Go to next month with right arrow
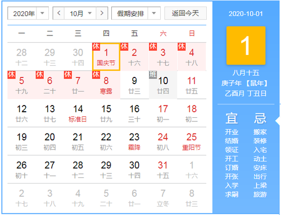 (x=102, y=13)
